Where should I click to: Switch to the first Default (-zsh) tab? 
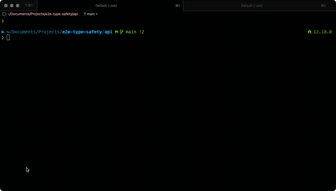point(110,6)
